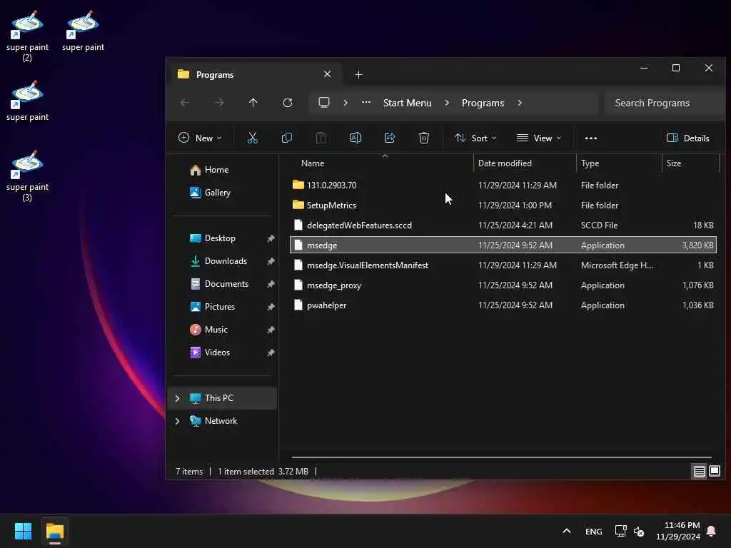
Task: Switch to large thumbnails view icon in status bar
Action: point(714,471)
